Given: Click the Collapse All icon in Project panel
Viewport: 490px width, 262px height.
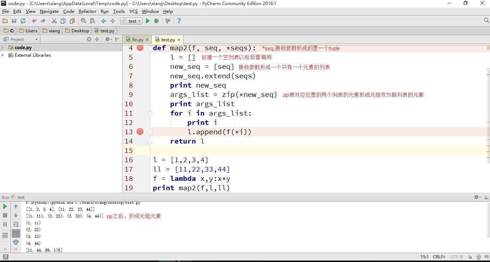Looking at the screenshot, I should point(97,39).
